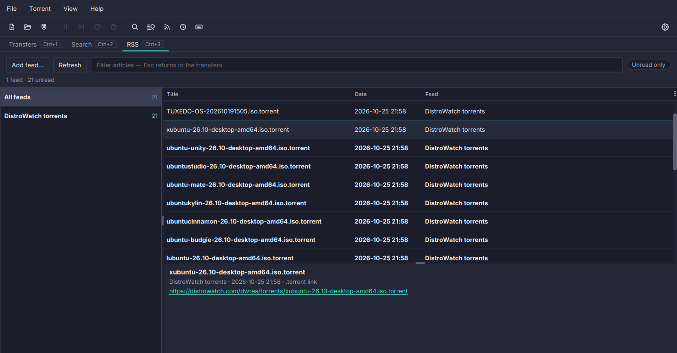
Task: Open the Torrent menu
Action: 40,8
